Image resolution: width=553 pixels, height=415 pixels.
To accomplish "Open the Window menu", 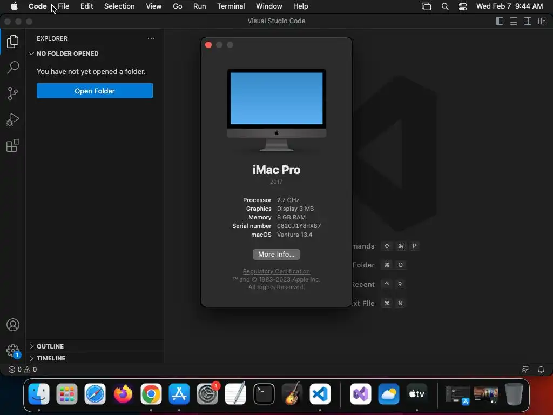I will pyautogui.click(x=269, y=6).
